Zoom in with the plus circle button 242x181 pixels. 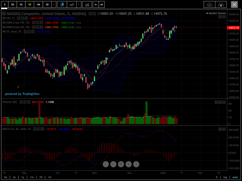(129, 164)
